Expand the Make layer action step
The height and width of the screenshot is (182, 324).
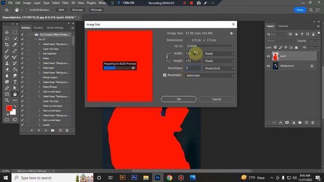pyautogui.click(x=39, y=68)
